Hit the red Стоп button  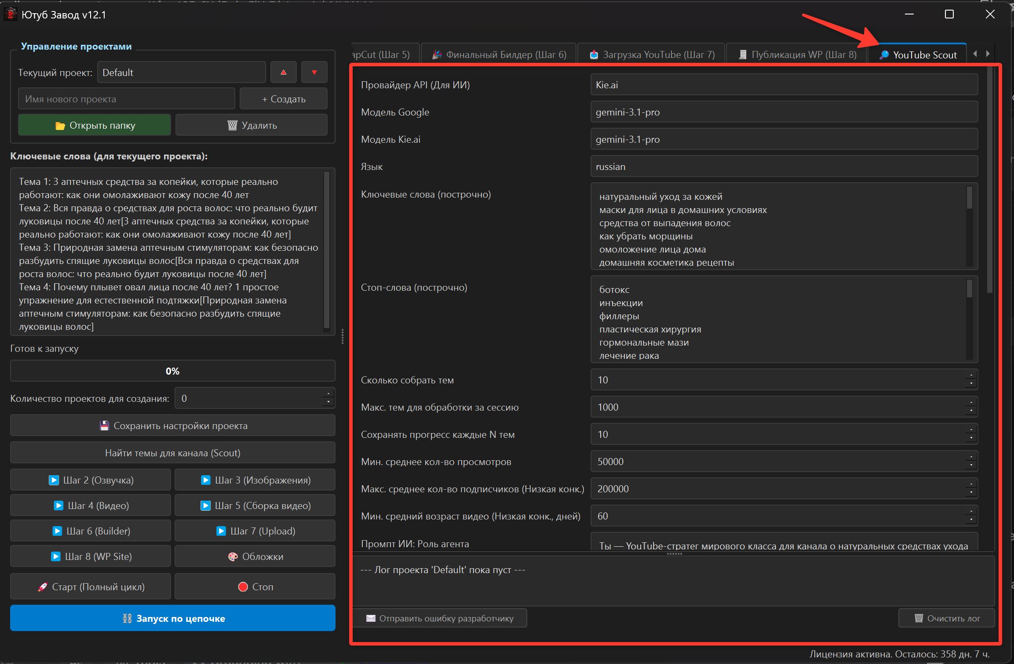click(x=255, y=587)
